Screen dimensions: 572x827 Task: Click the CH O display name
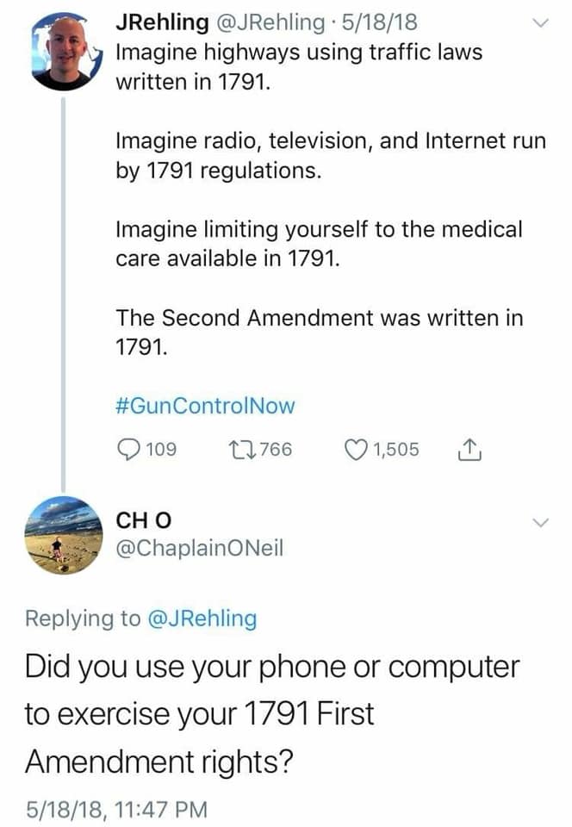click(145, 520)
